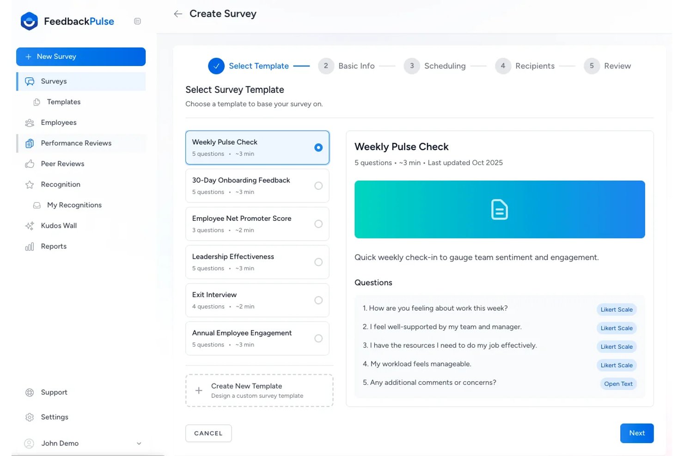Viewport: 684px width, 456px height.
Task: Choose the Employee Net Promoter Score radio button
Action: (318, 224)
